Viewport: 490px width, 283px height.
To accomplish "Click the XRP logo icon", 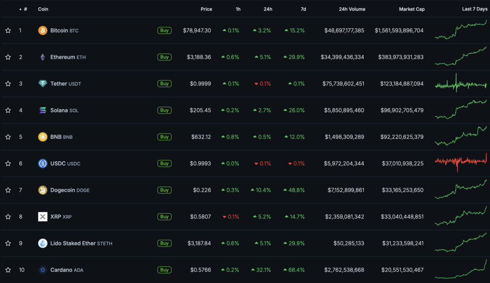I will click(43, 217).
